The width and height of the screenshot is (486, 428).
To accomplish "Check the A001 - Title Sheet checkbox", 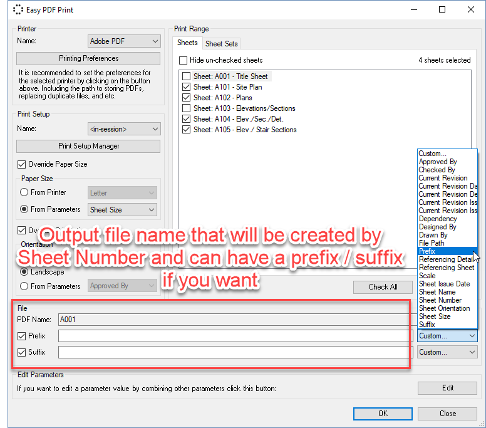I will pos(186,76).
